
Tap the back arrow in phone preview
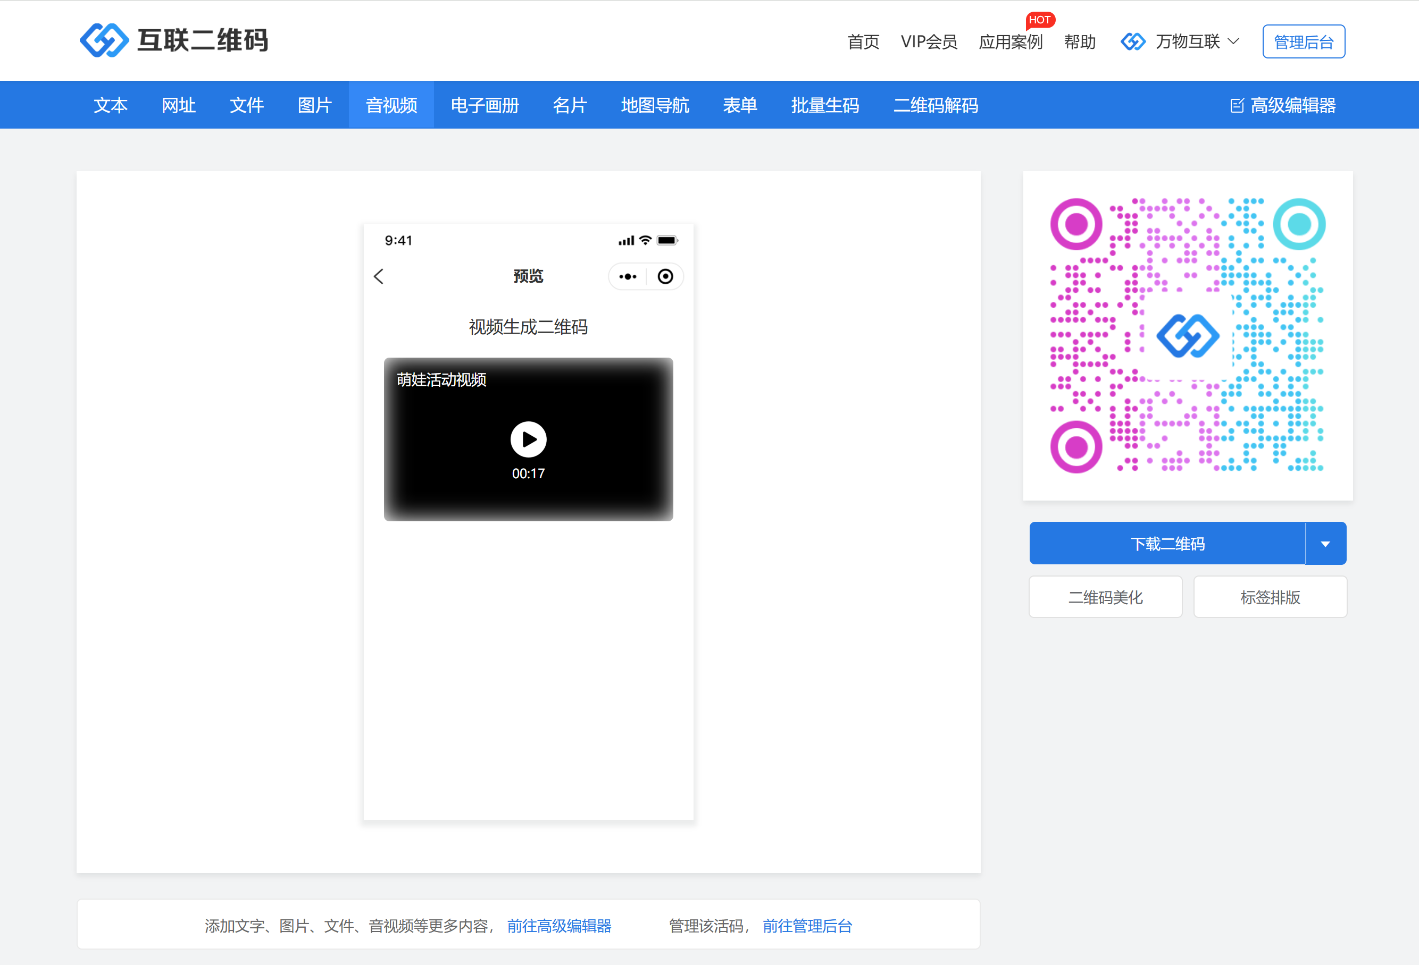(x=379, y=276)
